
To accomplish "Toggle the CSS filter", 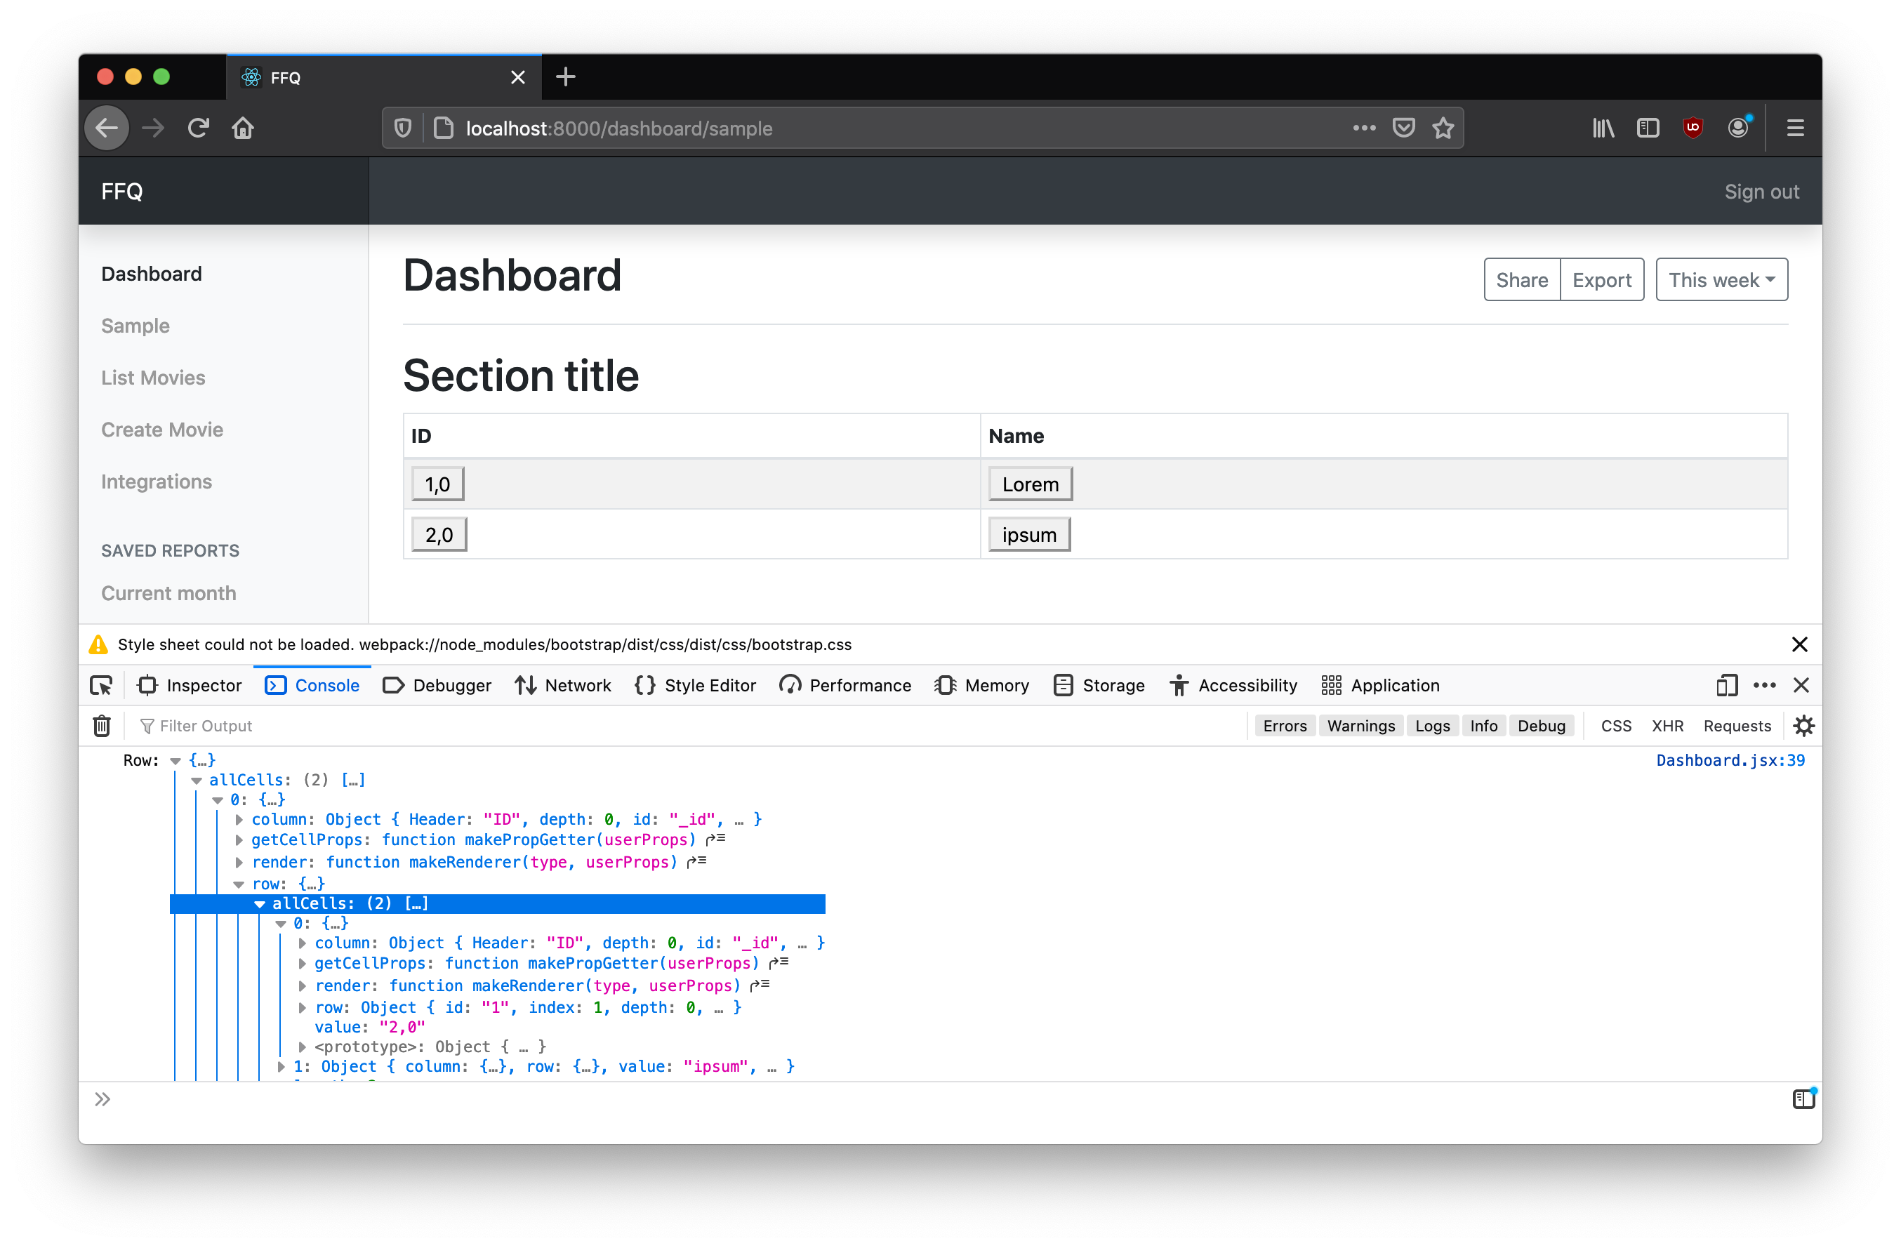I will tap(1615, 726).
